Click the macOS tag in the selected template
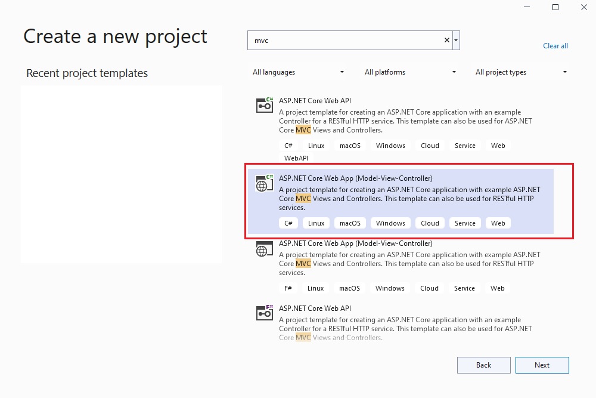This screenshot has width=596, height=398. pos(350,223)
